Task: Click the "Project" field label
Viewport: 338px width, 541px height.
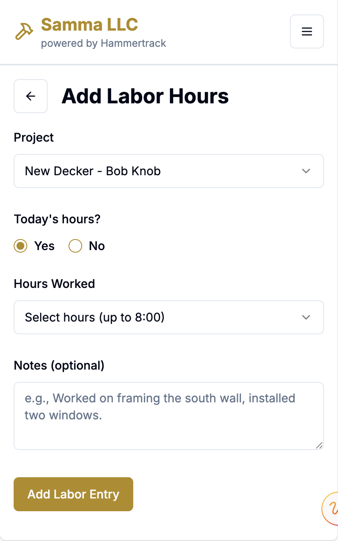Action: (34, 137)
